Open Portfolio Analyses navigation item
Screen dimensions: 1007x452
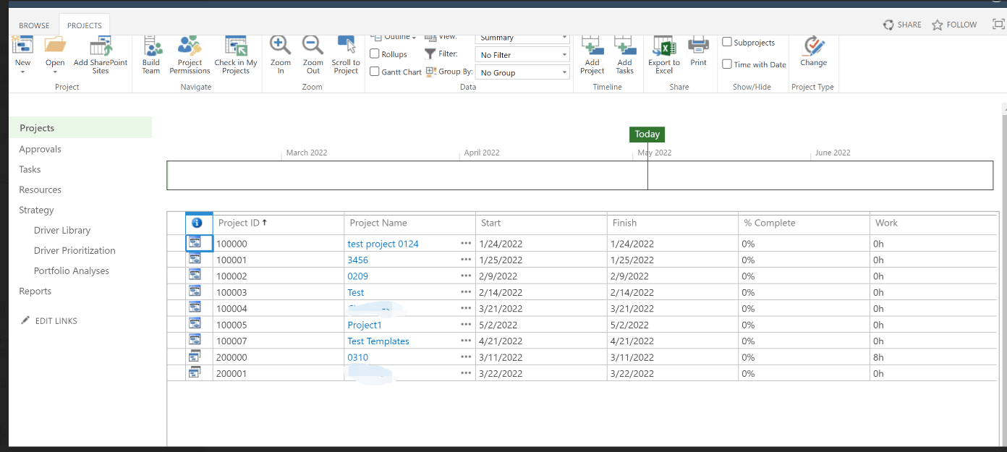click(x=72, y=270)
